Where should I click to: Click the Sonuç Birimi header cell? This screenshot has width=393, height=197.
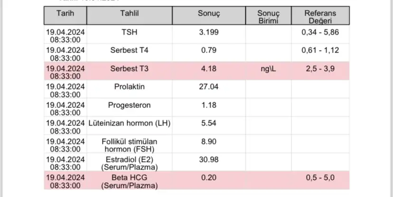click(269, 17)
